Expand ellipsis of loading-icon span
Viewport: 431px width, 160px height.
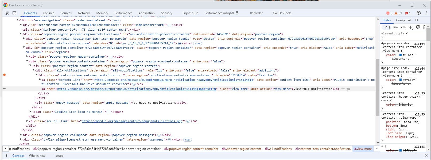point(108,112)
